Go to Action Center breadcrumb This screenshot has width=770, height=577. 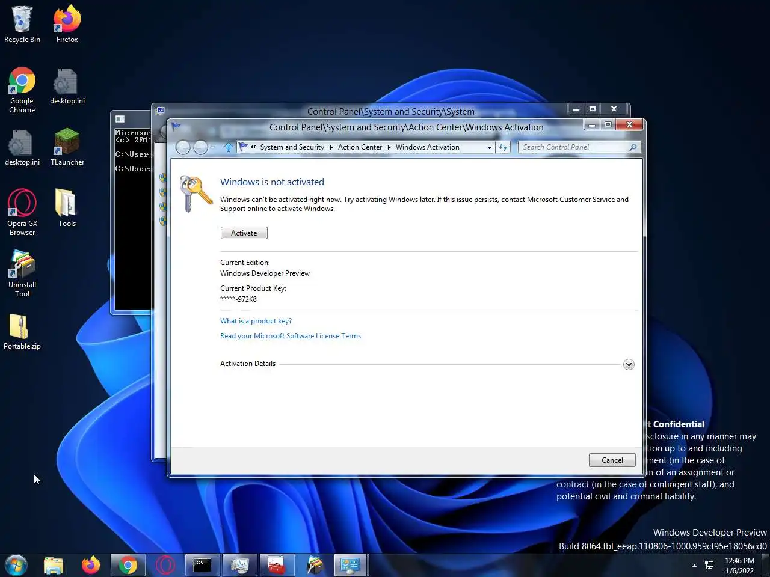(360, 147)
